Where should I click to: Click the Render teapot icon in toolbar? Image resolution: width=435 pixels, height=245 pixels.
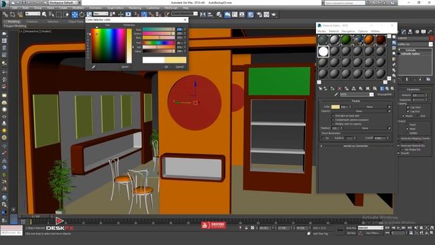(274, 14)
